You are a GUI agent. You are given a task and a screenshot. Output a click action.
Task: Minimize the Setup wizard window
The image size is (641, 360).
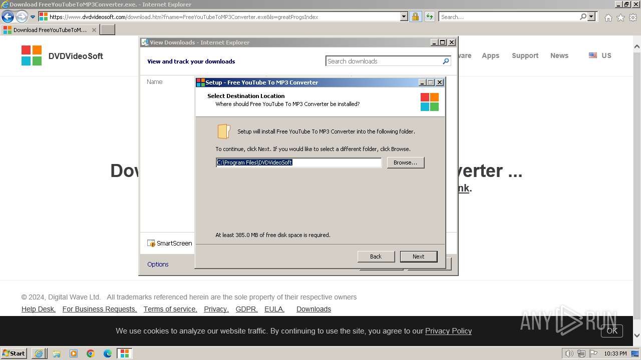coord(422,82)
